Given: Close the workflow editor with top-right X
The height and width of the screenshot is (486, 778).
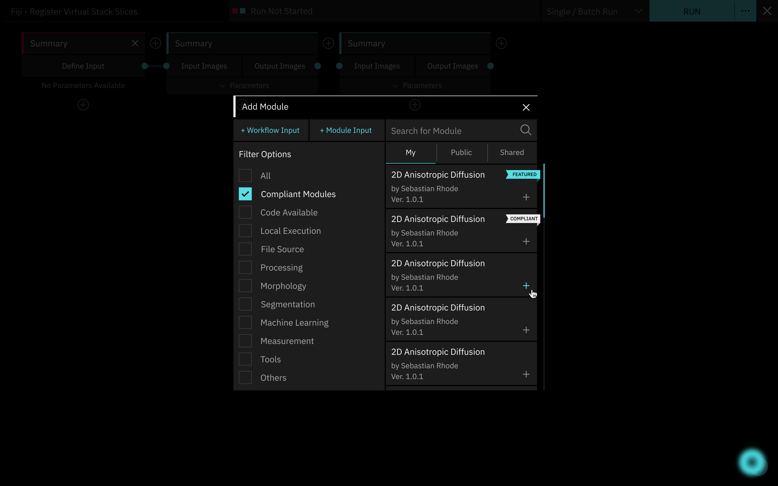Looking at the screenshot, I should (x=767, y=11).
